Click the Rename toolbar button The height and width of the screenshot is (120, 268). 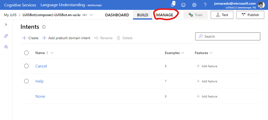point(103,38)
